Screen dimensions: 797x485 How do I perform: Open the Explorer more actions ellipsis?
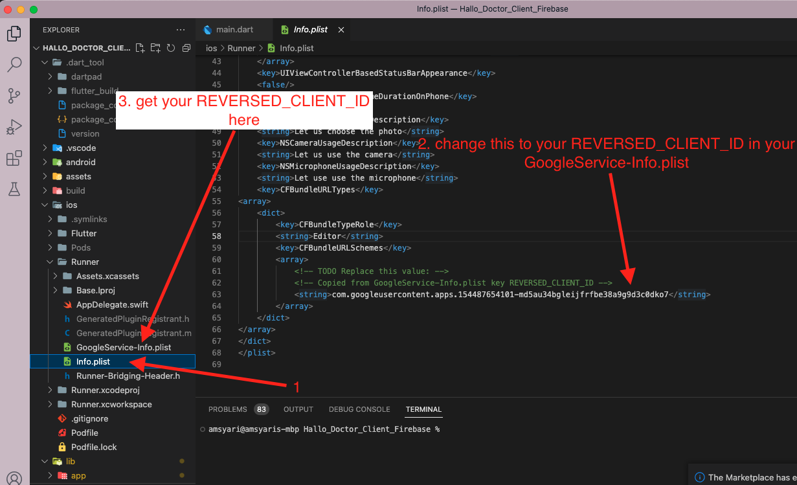click(x=181, y=30)
